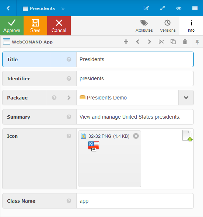This screenshot has width=203, height=217.
Task: Open the edit pencil icon in header
Action: pos(146,8)
